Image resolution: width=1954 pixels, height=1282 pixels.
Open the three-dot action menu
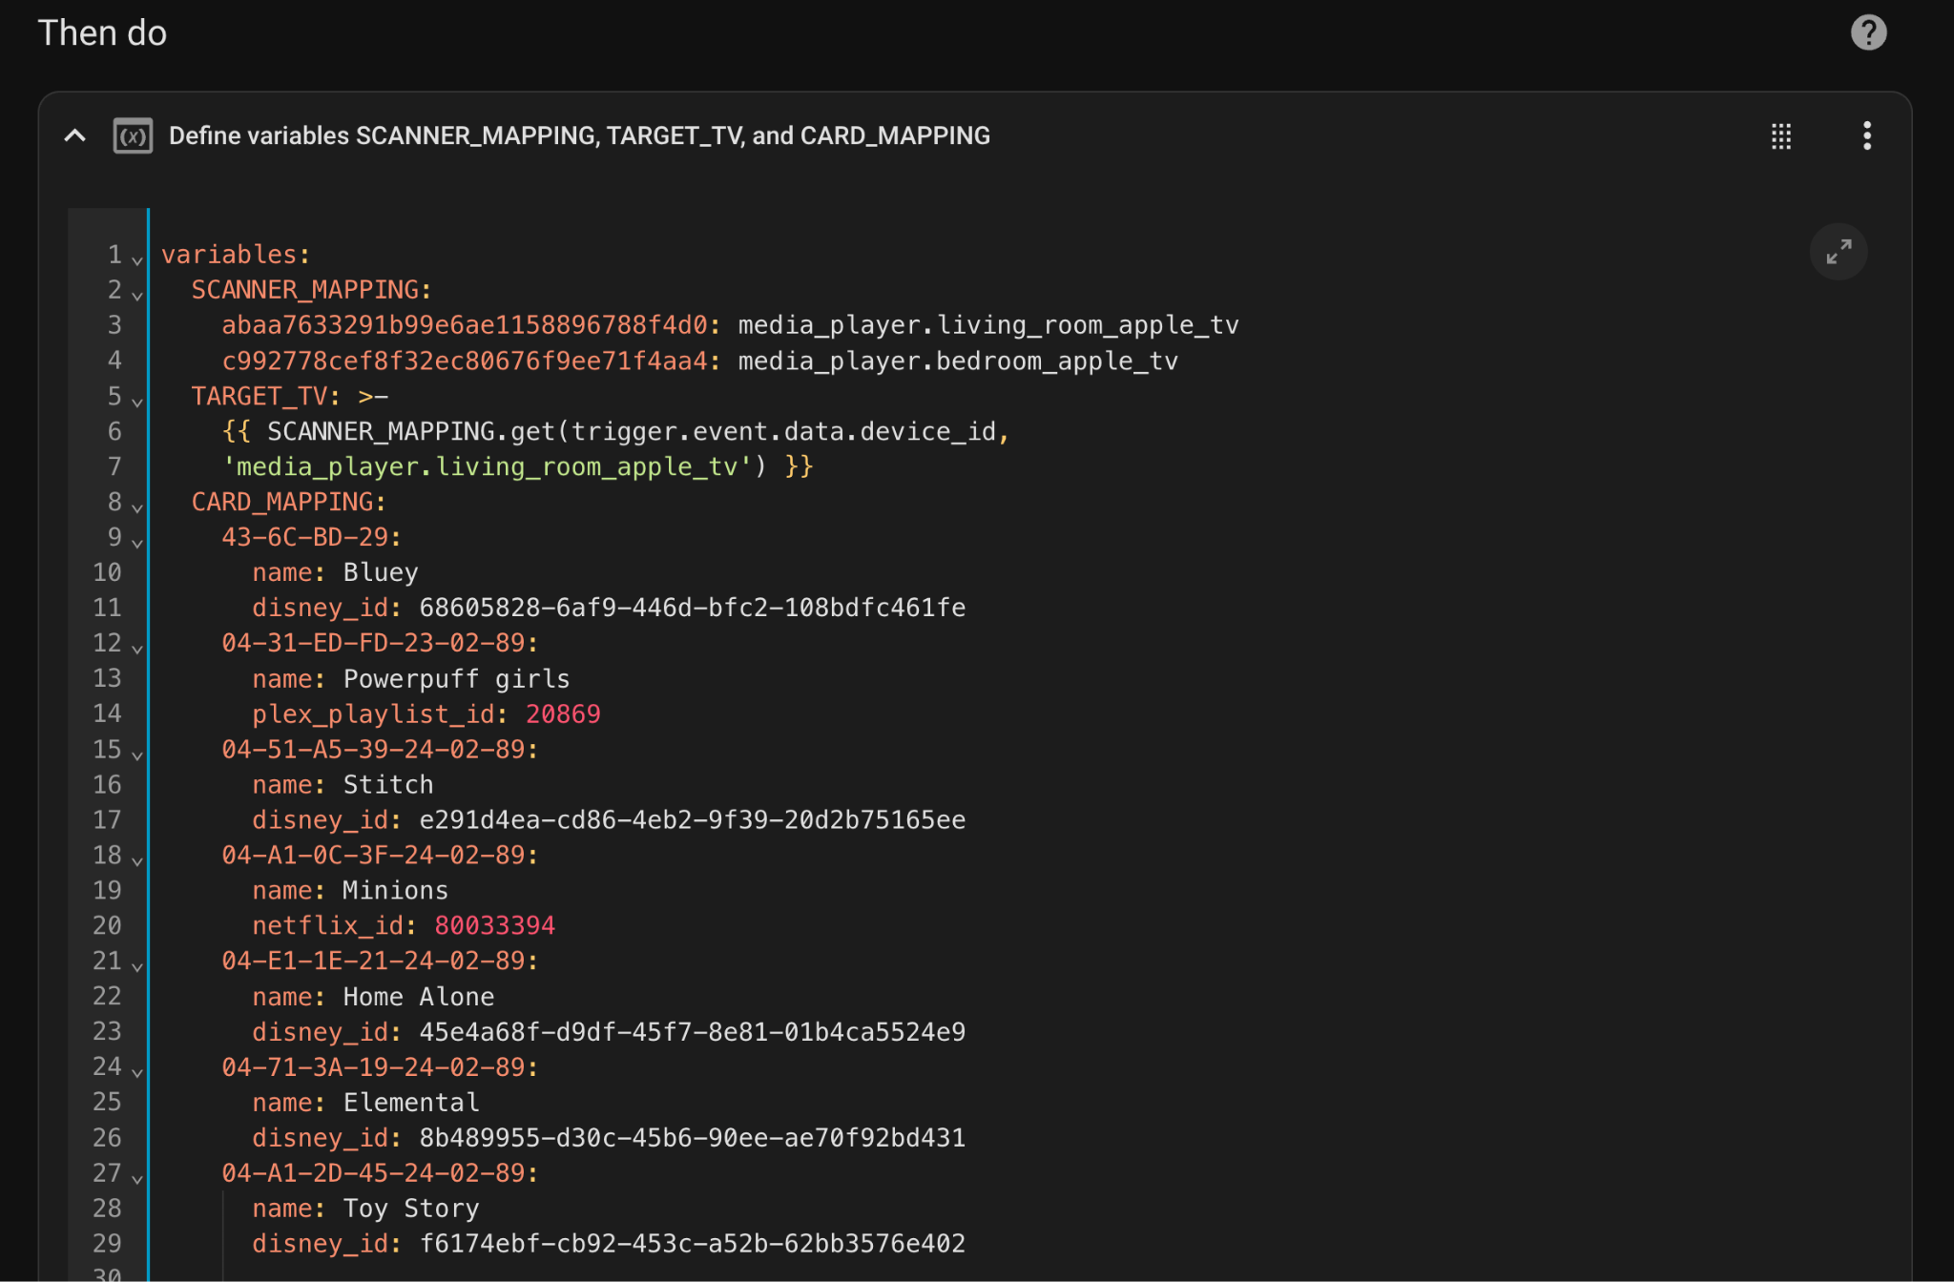coord(1866,135)
